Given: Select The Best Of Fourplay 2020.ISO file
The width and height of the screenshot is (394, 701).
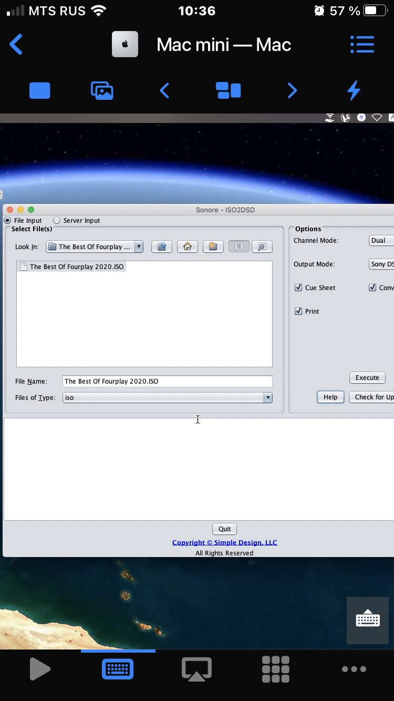Looking at the screenshot, I should [x=71, y=266].
